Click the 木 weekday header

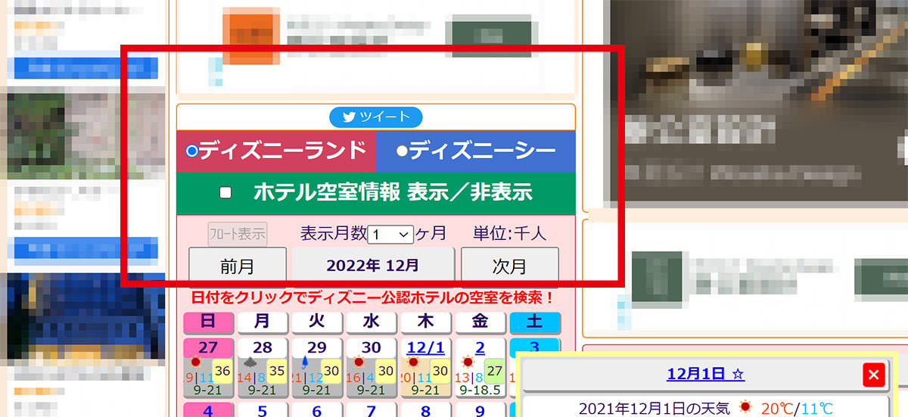tap(425, 322)
